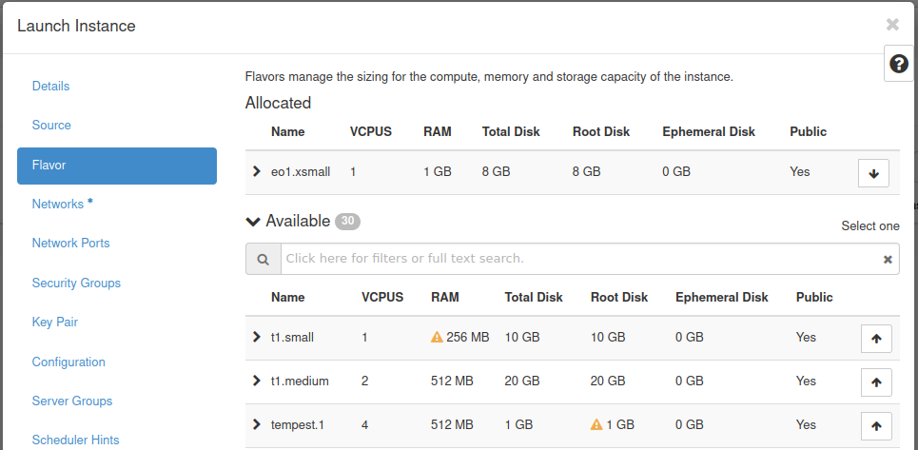Clear the filter search with x icon
Screen dimensions: 918x450
coord(888,259)
